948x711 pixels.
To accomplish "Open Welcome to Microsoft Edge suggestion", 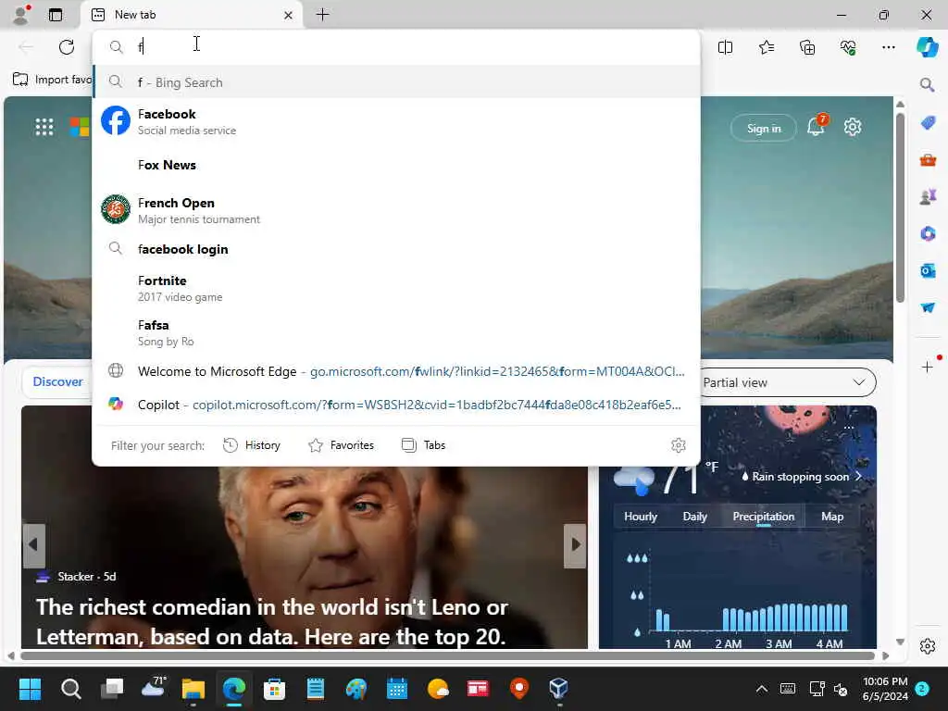I will [x=396, y=371].
